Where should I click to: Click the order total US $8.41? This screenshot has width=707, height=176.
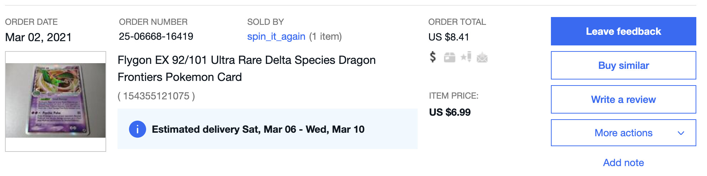pos(449,37)
